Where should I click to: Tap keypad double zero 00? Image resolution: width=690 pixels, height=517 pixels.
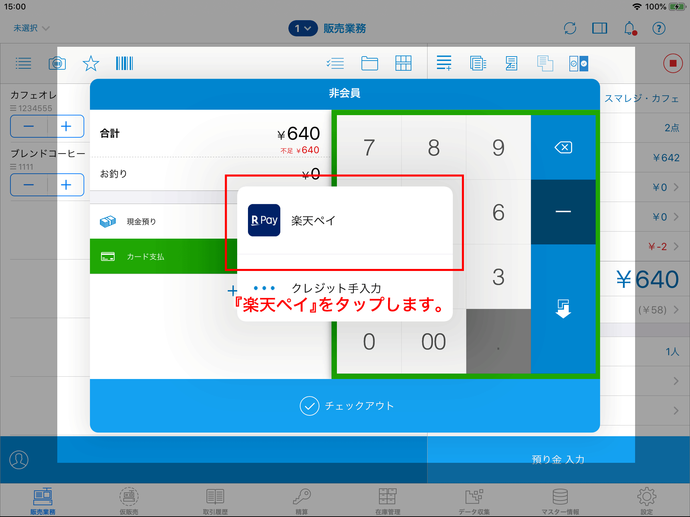pos(434,341)
